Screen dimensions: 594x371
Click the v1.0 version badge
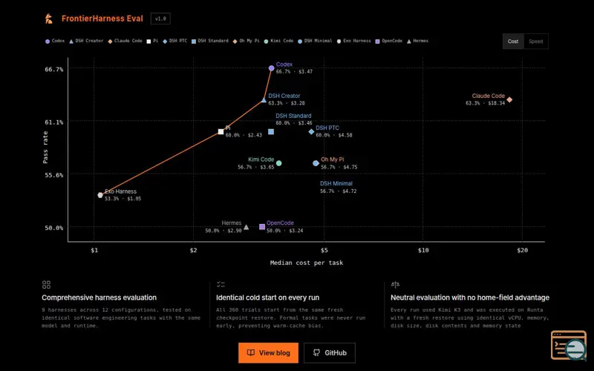coord(160,19)
